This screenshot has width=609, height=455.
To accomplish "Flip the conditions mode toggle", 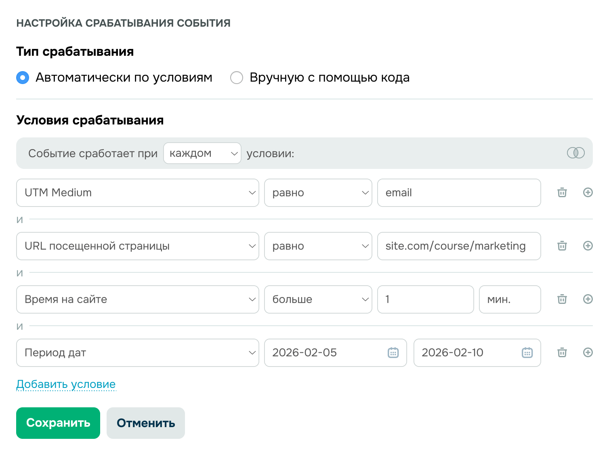I will [576, 153].
